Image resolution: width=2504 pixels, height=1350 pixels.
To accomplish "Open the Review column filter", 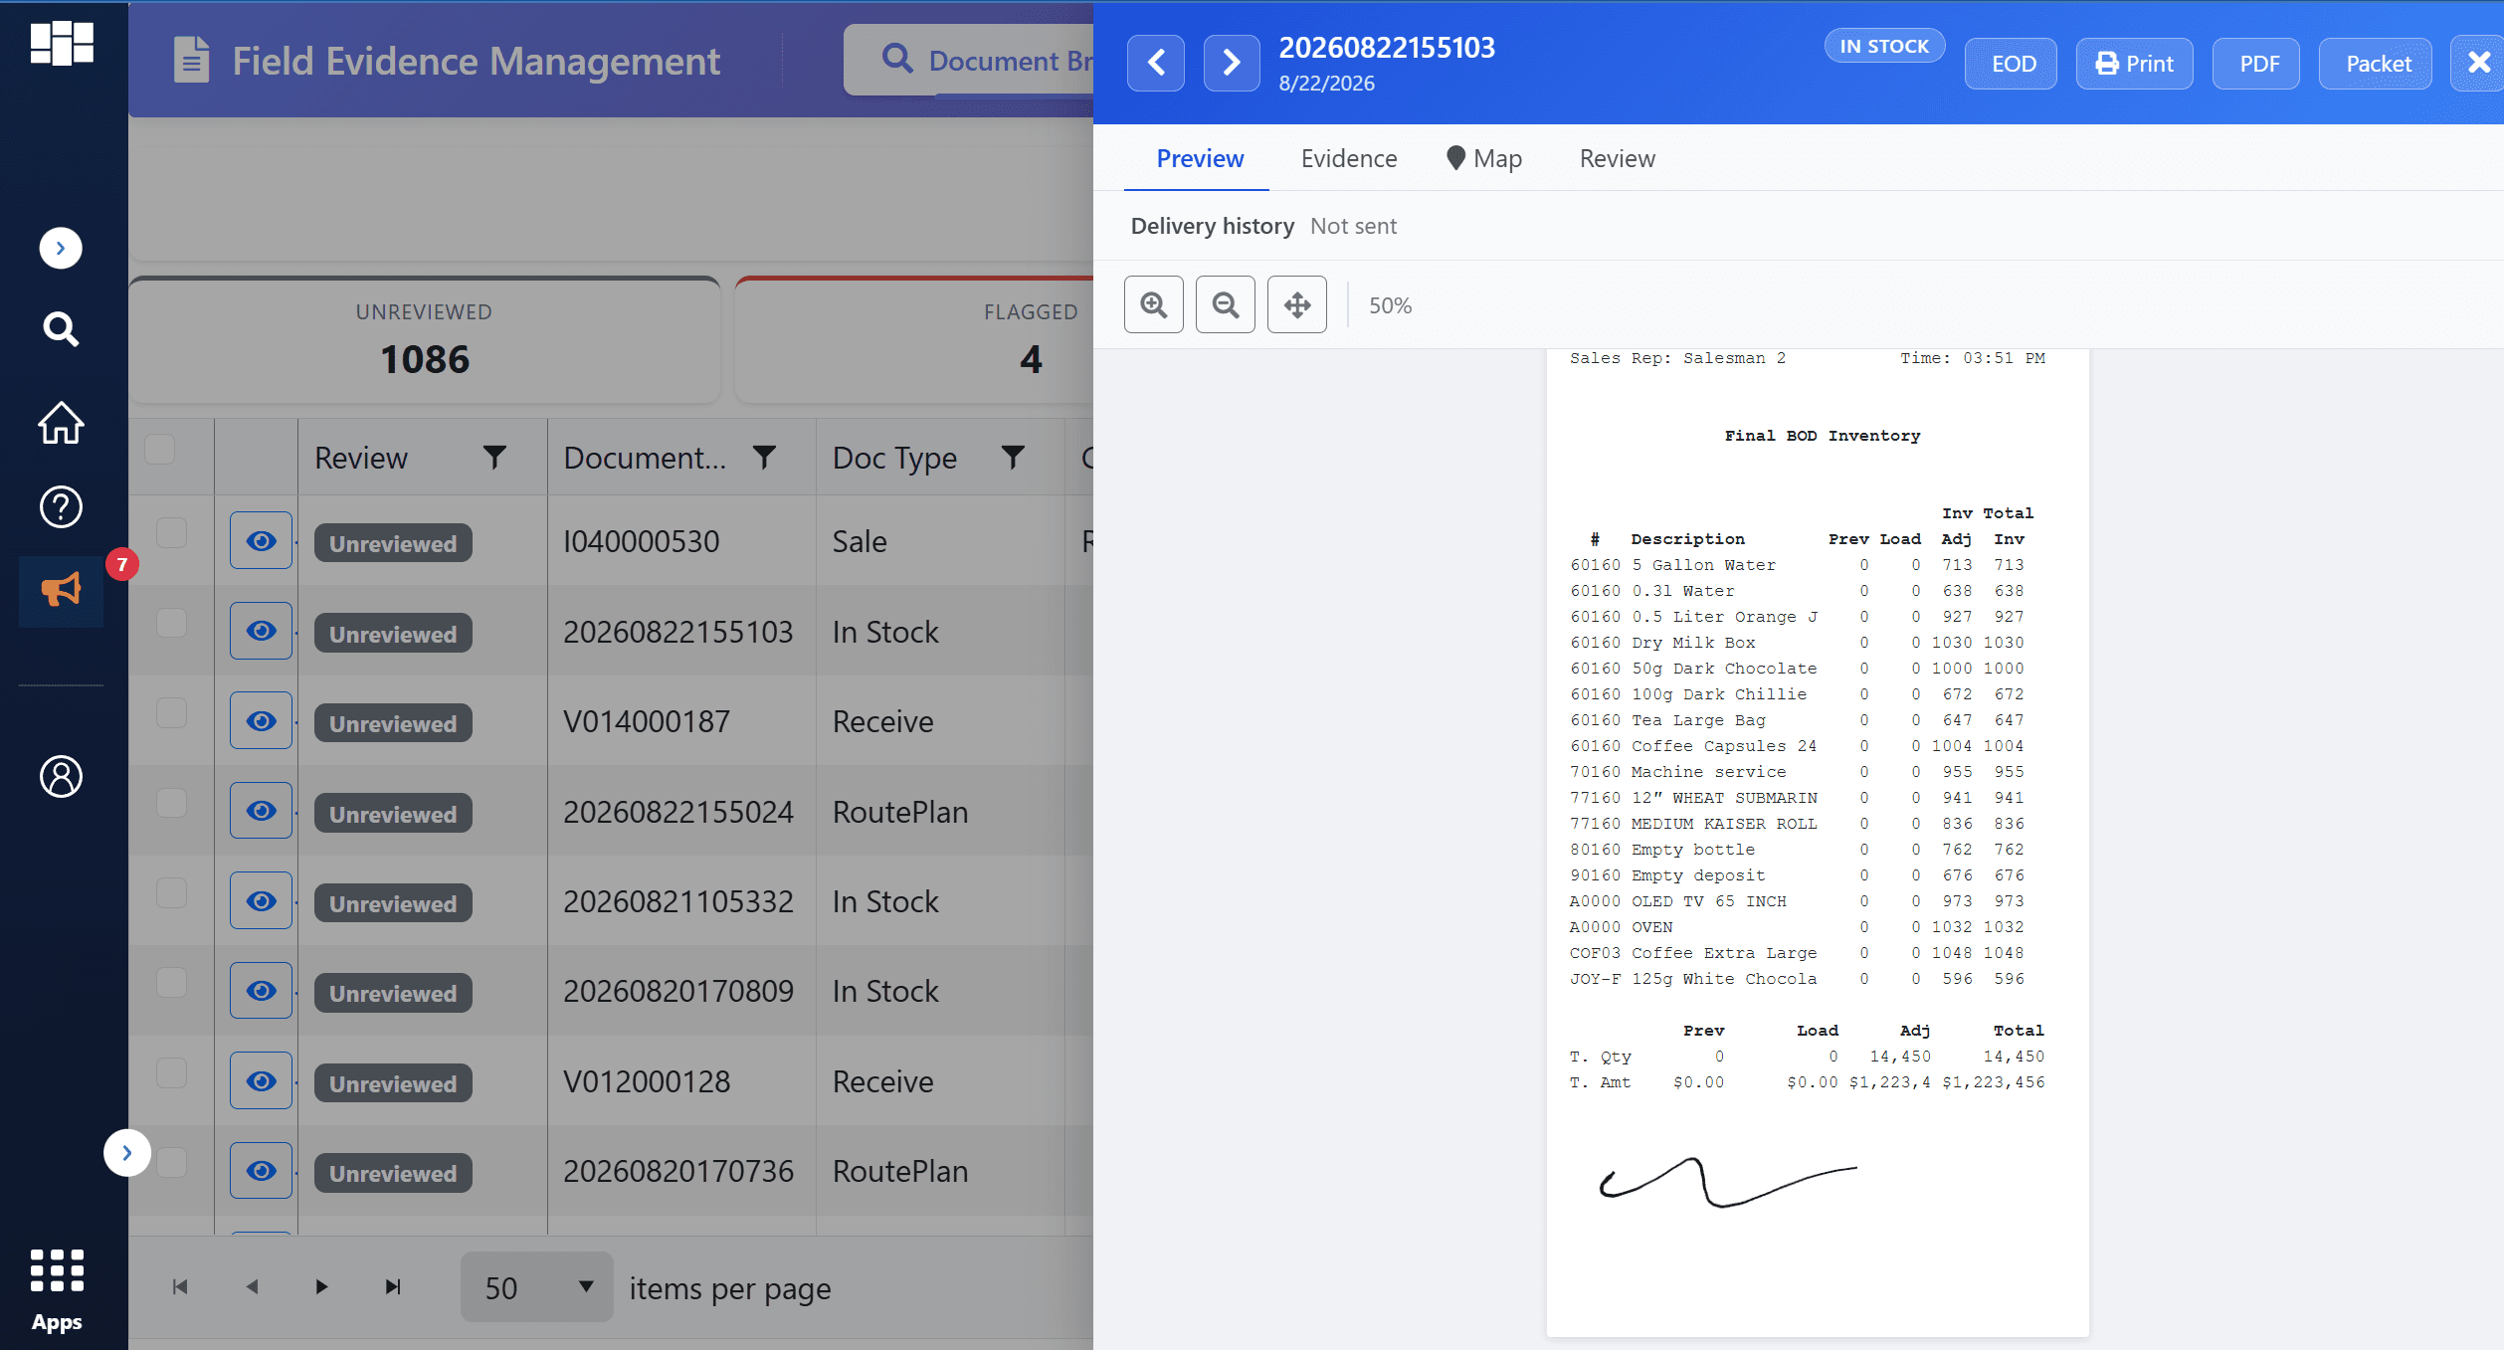I will [x=494, y=458].
